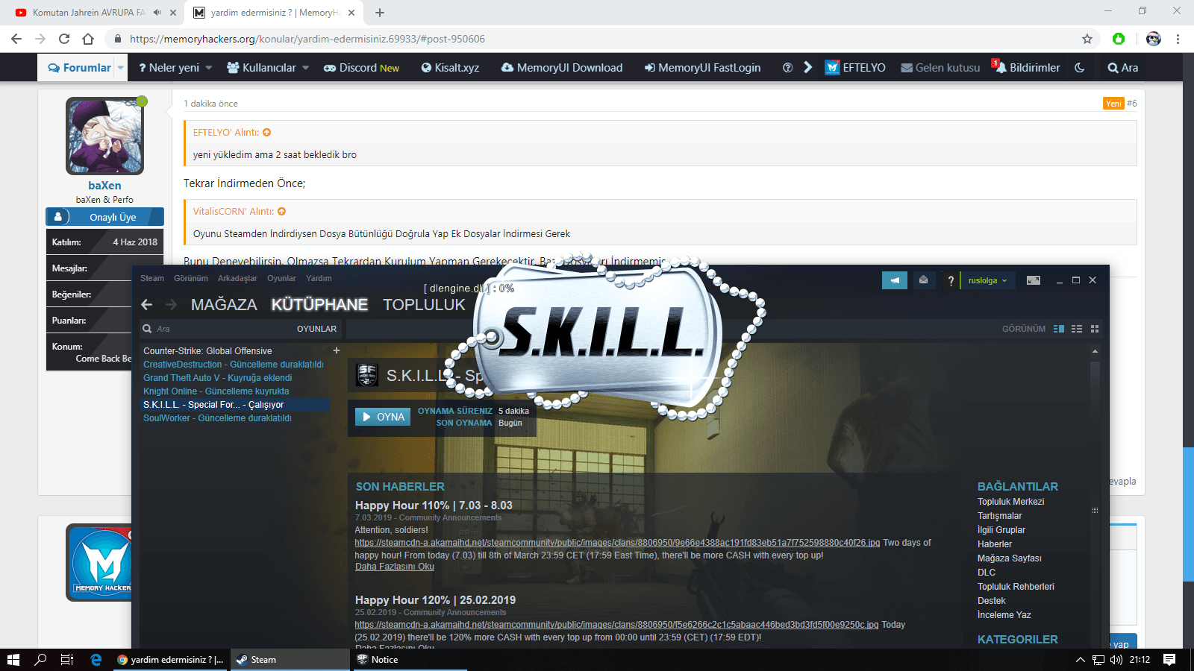
Task: Expand EFTELYO quote arrow icon
Action: [266, 133]
